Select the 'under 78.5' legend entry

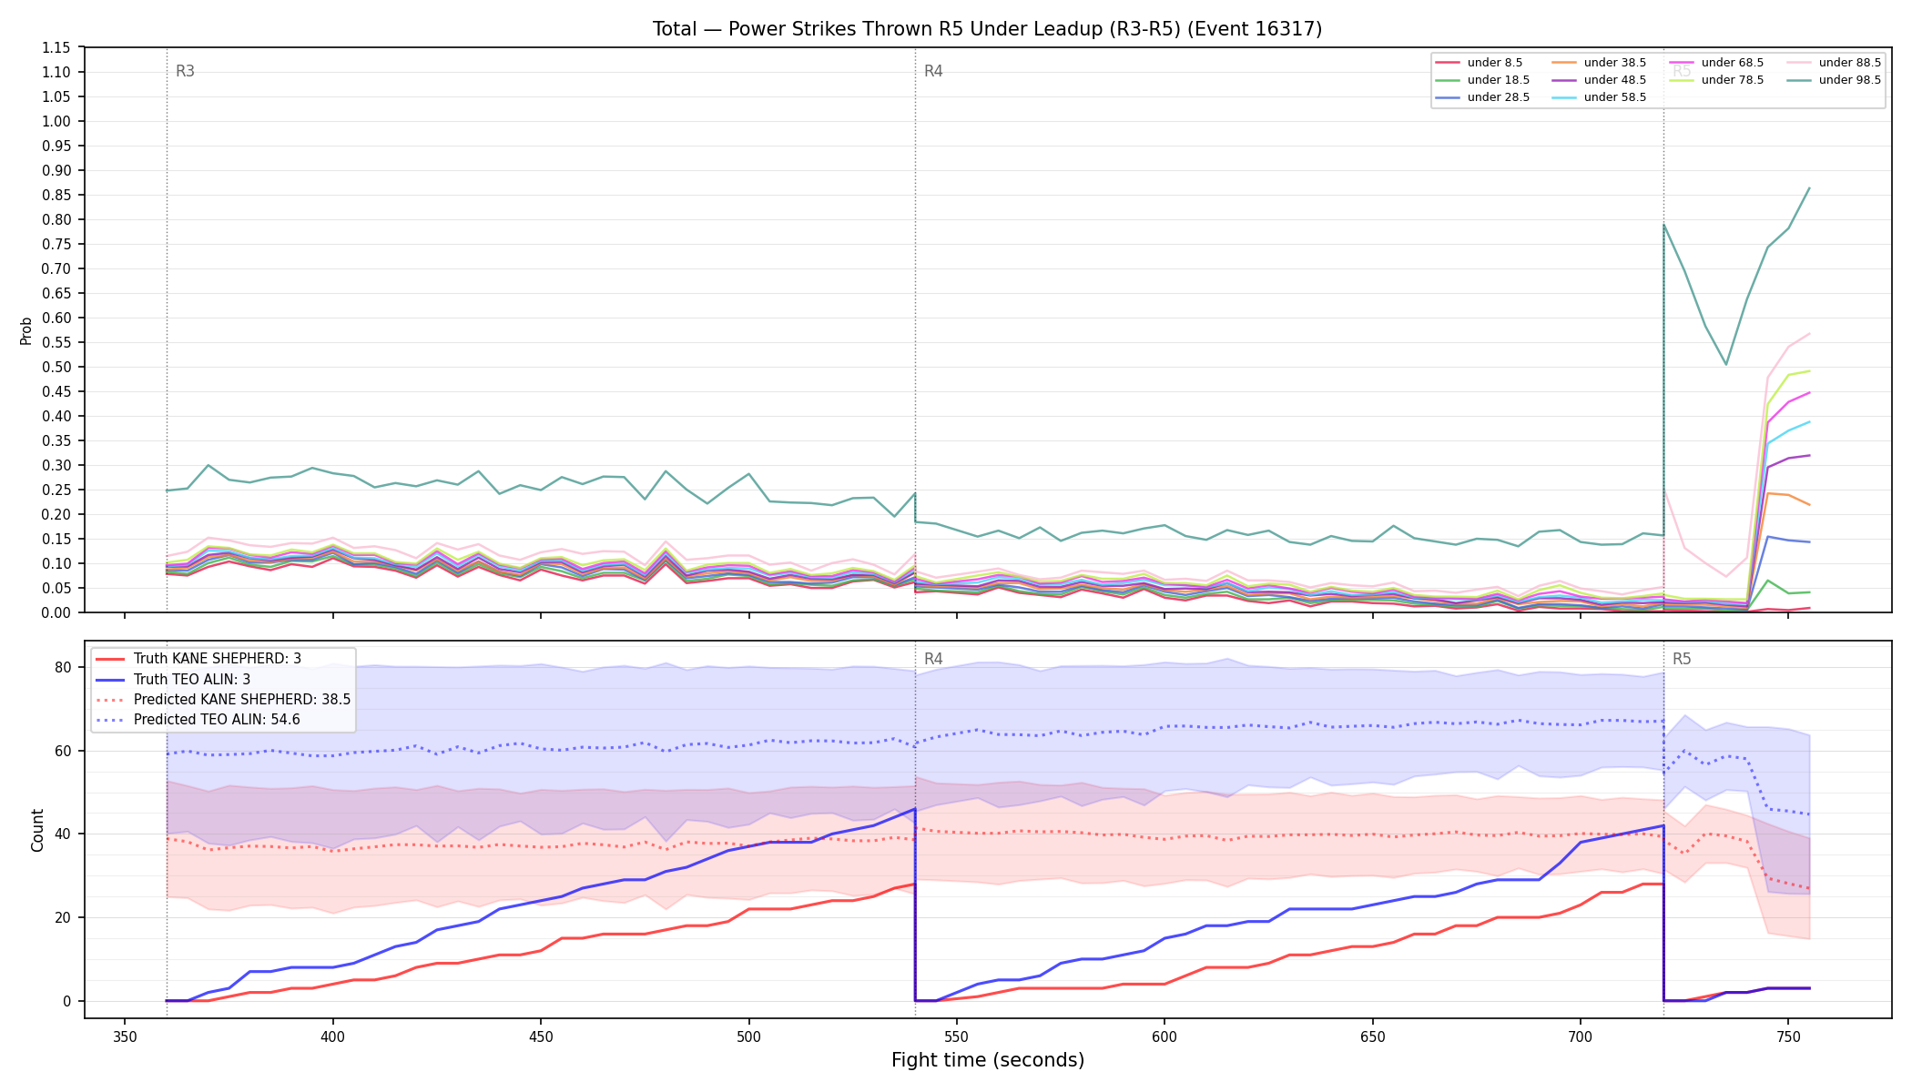(1716, 80)
